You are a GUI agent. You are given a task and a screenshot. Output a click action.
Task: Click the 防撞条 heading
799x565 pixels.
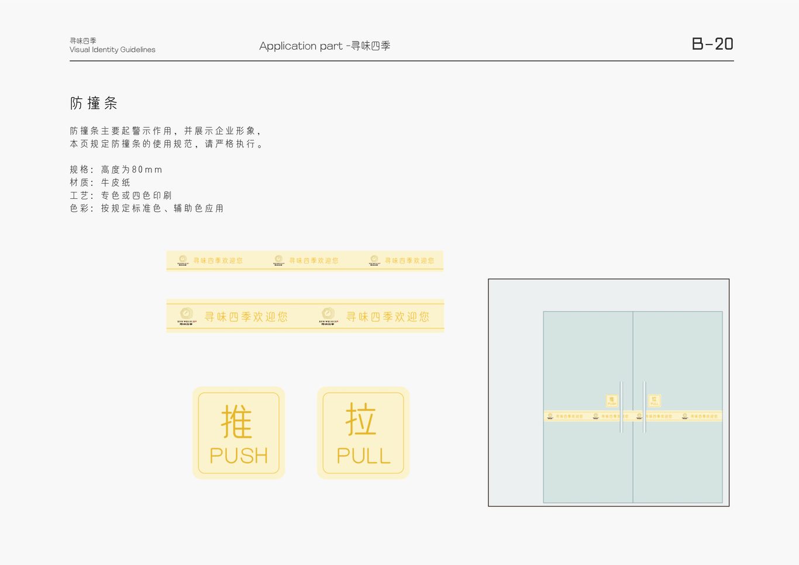(94, 104)
